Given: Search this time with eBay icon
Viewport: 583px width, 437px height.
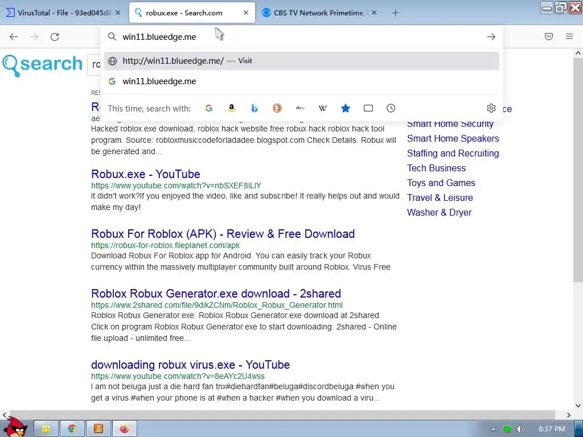Looking at the screenshot, I should tap(300, 108).
